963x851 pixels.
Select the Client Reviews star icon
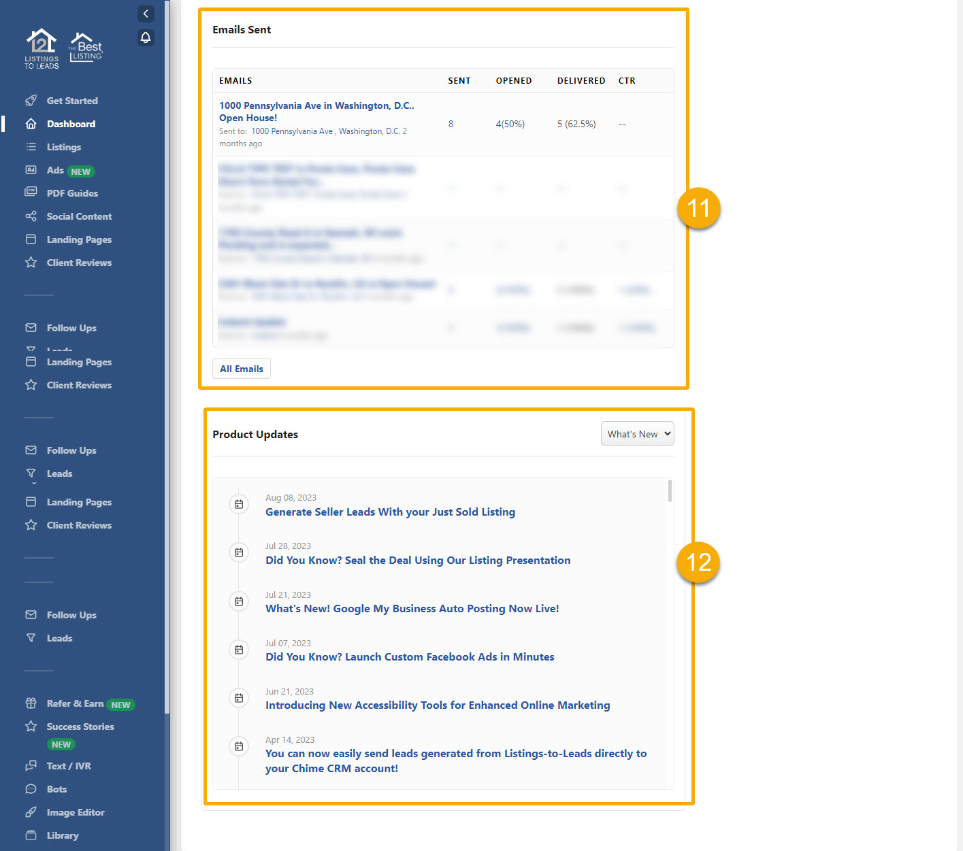tap(31, 263)
